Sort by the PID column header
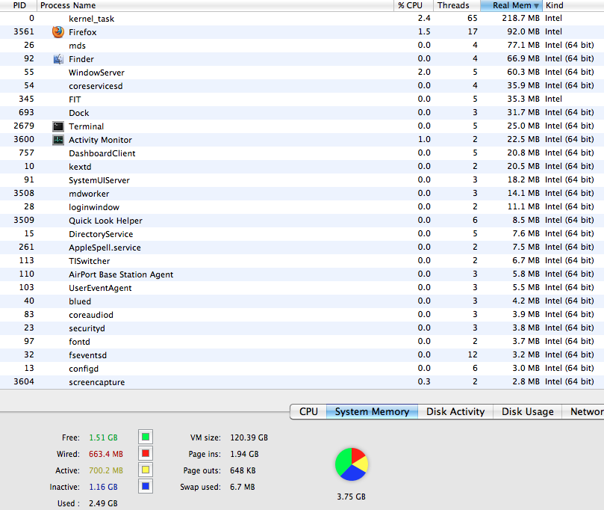 [x=19, y=5]
